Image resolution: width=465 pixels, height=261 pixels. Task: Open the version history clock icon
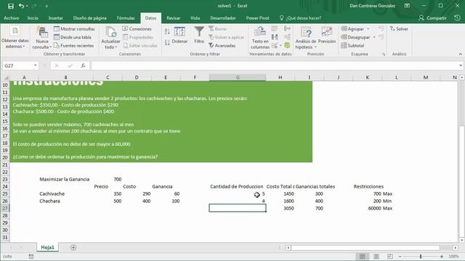(x=457, y=18)
